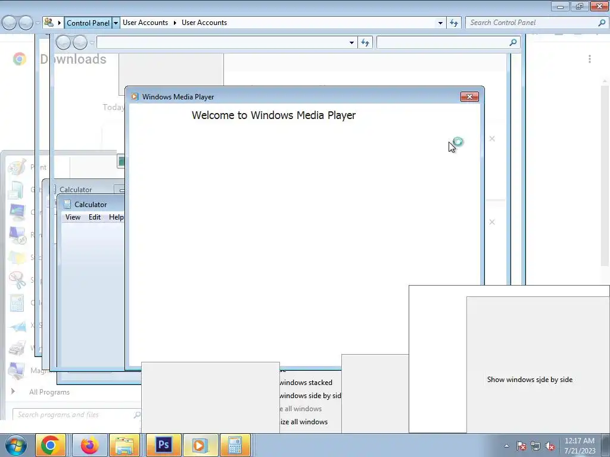Click the Windows Start orb
Image resolution: width=610 pixels, height=457 pixels.
click(x=16, y=445)
